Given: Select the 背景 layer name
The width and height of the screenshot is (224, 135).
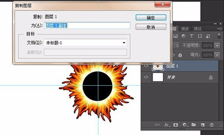Looking at the screenshot, I should (171, 77).
